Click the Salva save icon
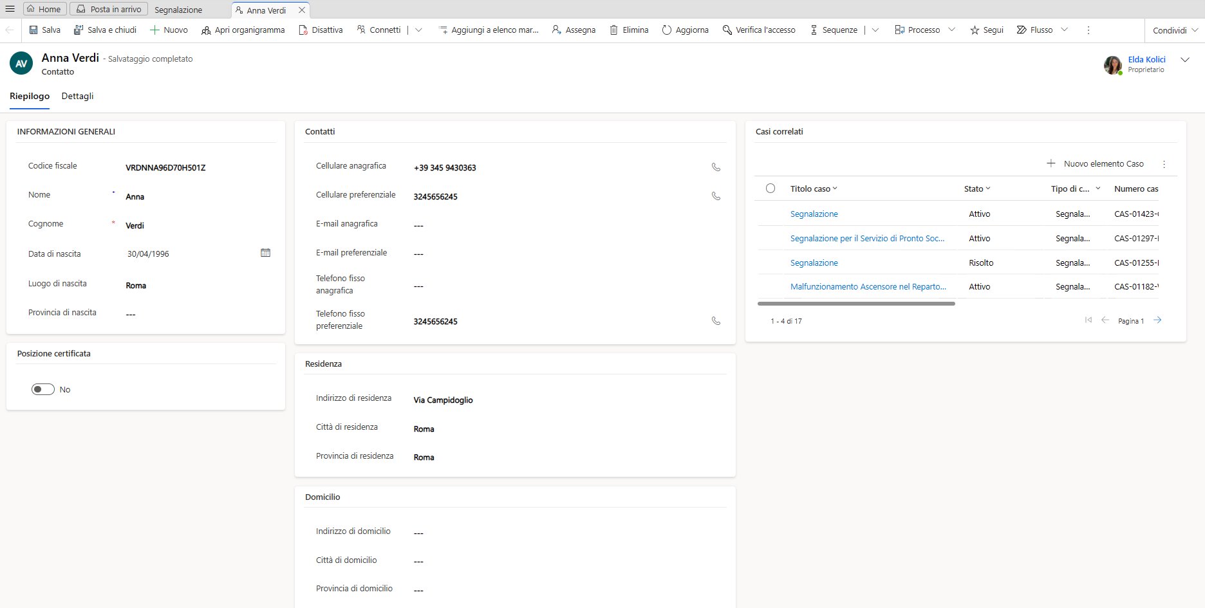This screenshot has height=608, width=1205. pos(33,30)
